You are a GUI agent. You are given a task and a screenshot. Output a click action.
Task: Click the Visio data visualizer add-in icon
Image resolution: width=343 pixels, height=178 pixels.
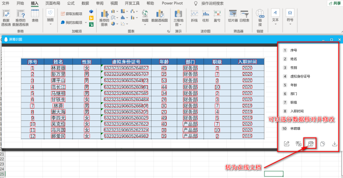point(91,11)
